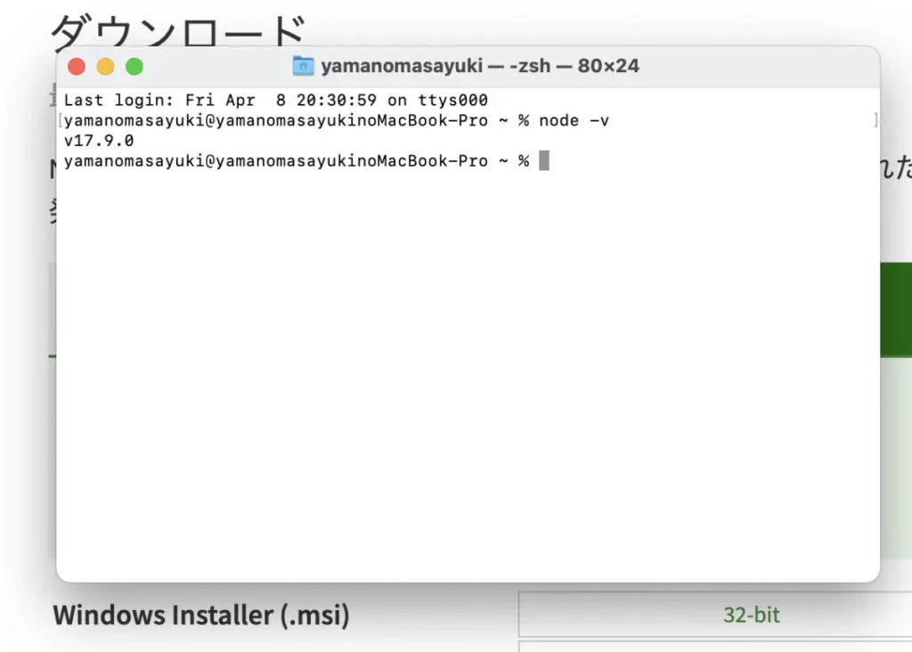Click the 'node -v' command text

(x=574, y=120)
